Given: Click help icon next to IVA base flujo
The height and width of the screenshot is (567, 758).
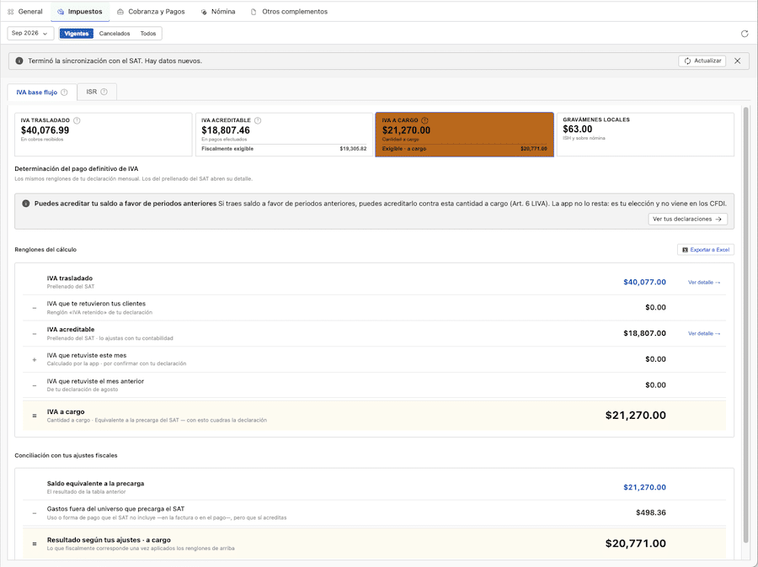Looking at the screenshot, I should click(x=64, y=93).
